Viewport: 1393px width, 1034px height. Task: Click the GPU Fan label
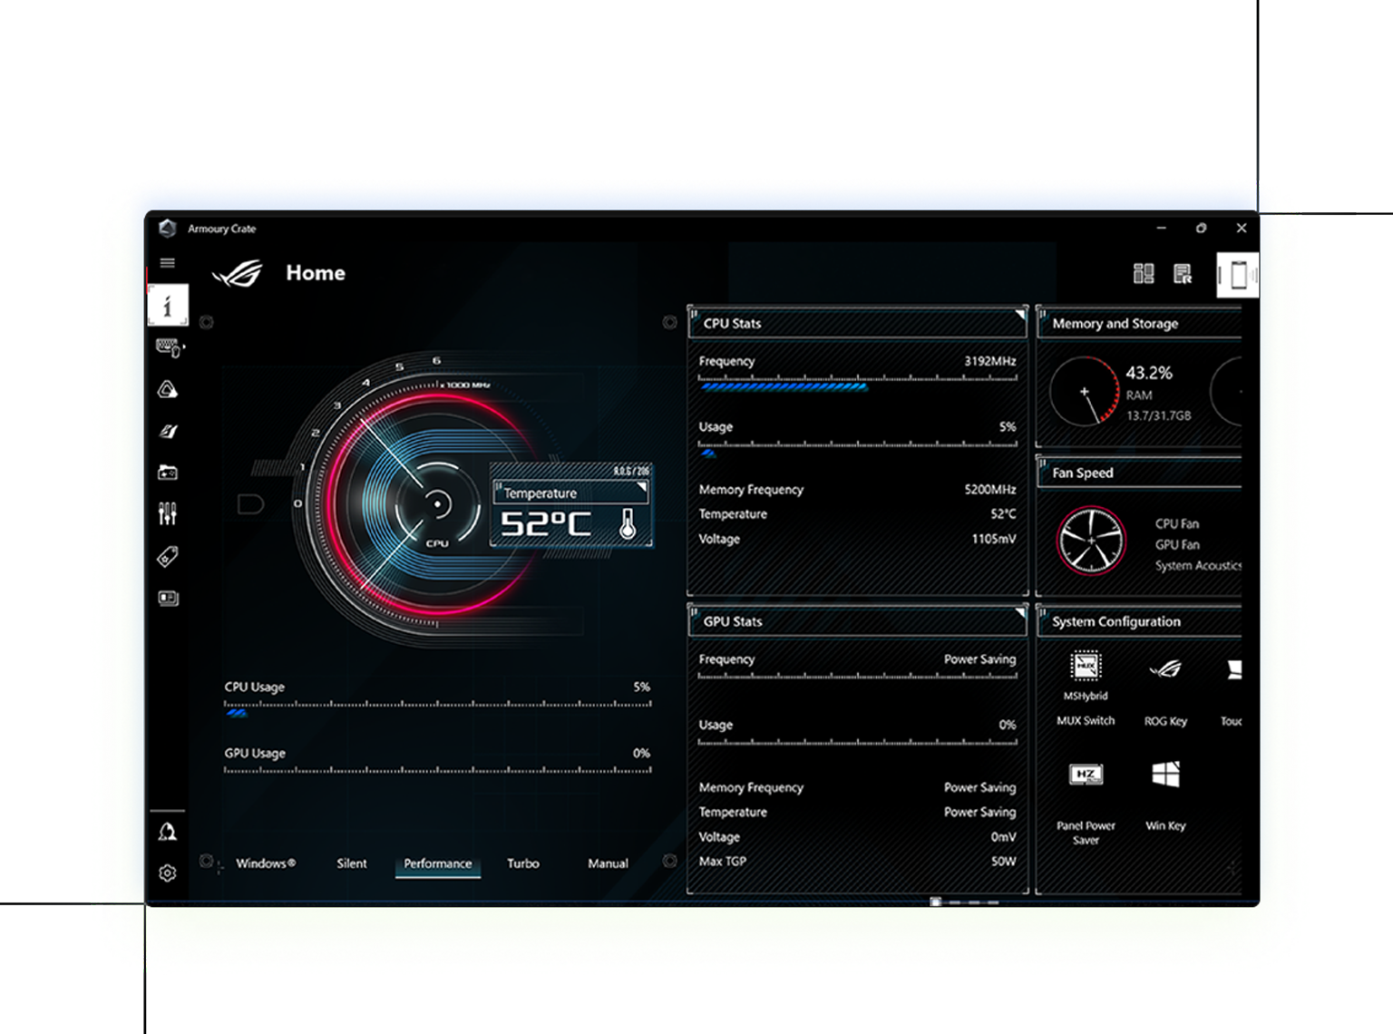pyautogui.click(x=1177, y=544)
